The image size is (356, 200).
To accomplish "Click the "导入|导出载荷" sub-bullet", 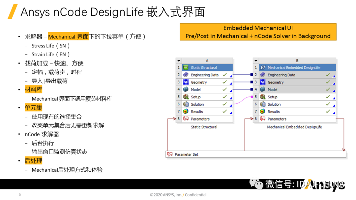I will pyautogui.click(x=49, y=81).
